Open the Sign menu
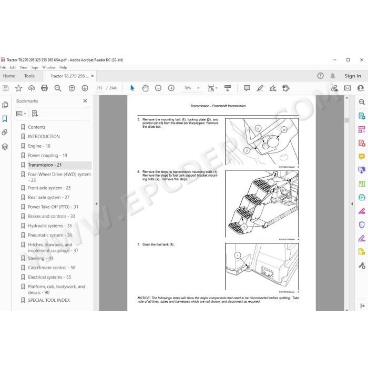 coord(35,67)
